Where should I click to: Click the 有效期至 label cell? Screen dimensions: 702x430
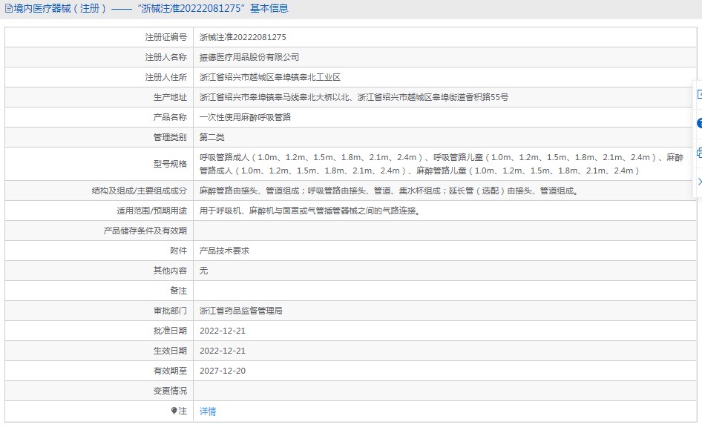point(99,371)
